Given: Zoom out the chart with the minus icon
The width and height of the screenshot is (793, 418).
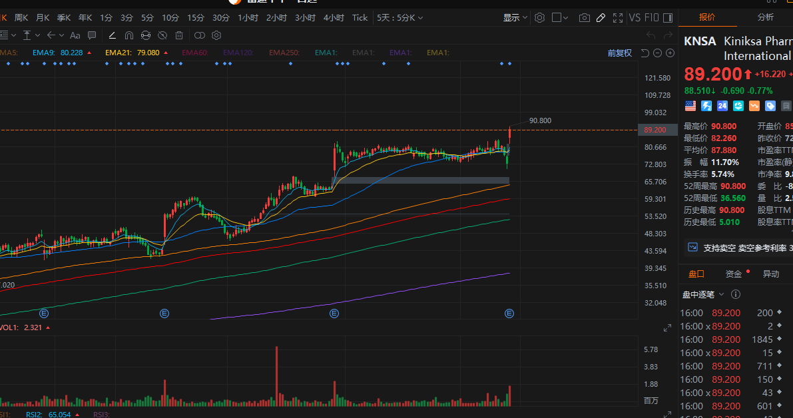Looking at the screenshot, I should click(x=657, y=53).
